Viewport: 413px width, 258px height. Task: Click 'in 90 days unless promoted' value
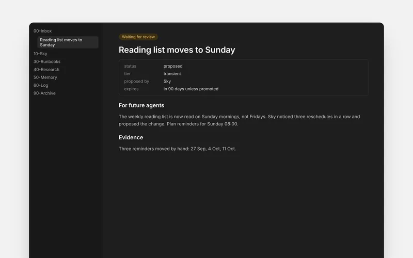[190, 89]
